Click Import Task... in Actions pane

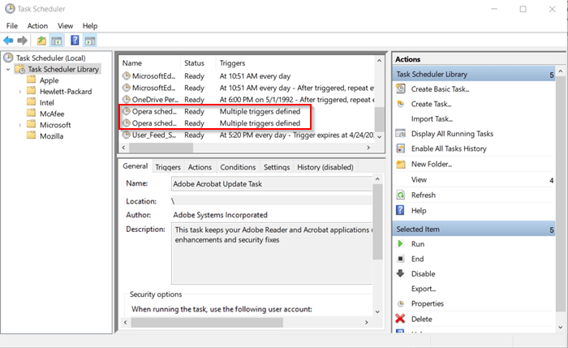tap(432, 118)
